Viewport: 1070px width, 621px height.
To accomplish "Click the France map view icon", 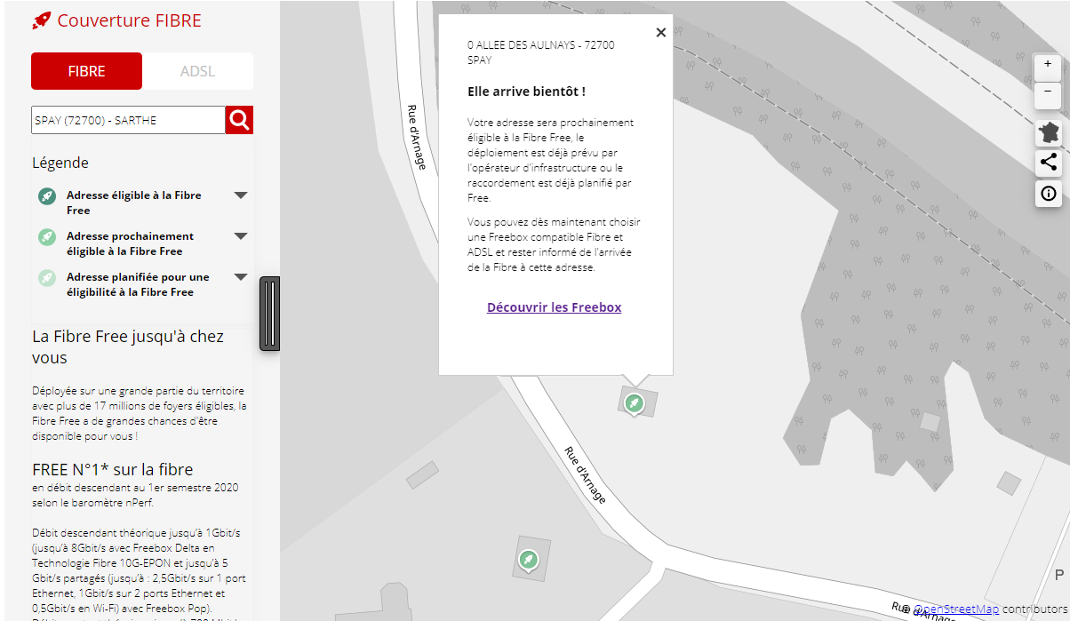I will 1049,134.
